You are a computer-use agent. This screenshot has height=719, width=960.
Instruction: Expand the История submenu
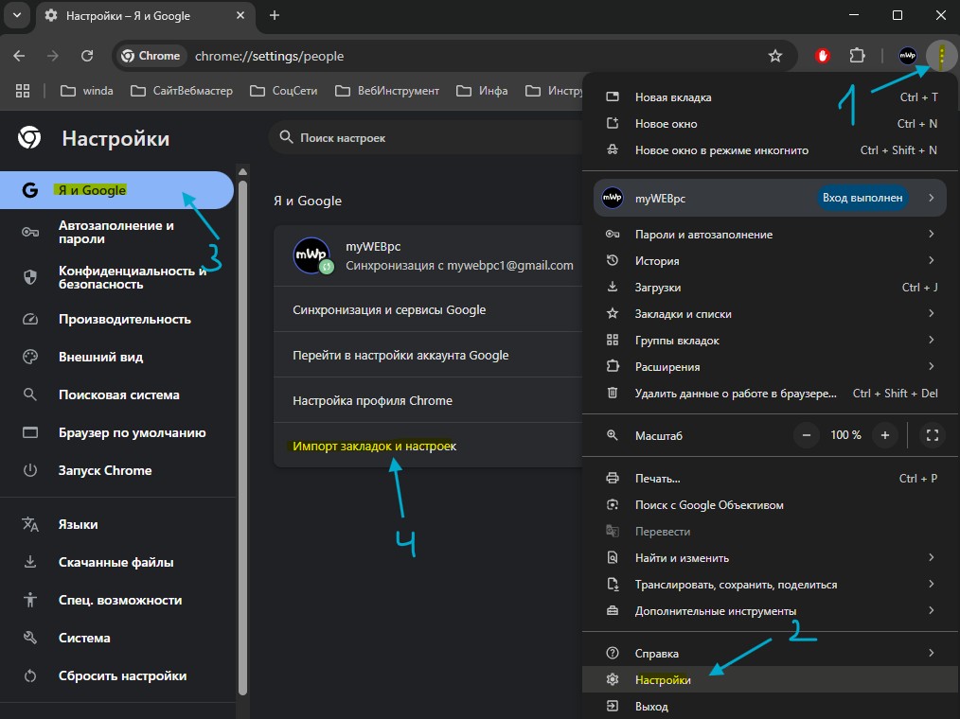771,261
